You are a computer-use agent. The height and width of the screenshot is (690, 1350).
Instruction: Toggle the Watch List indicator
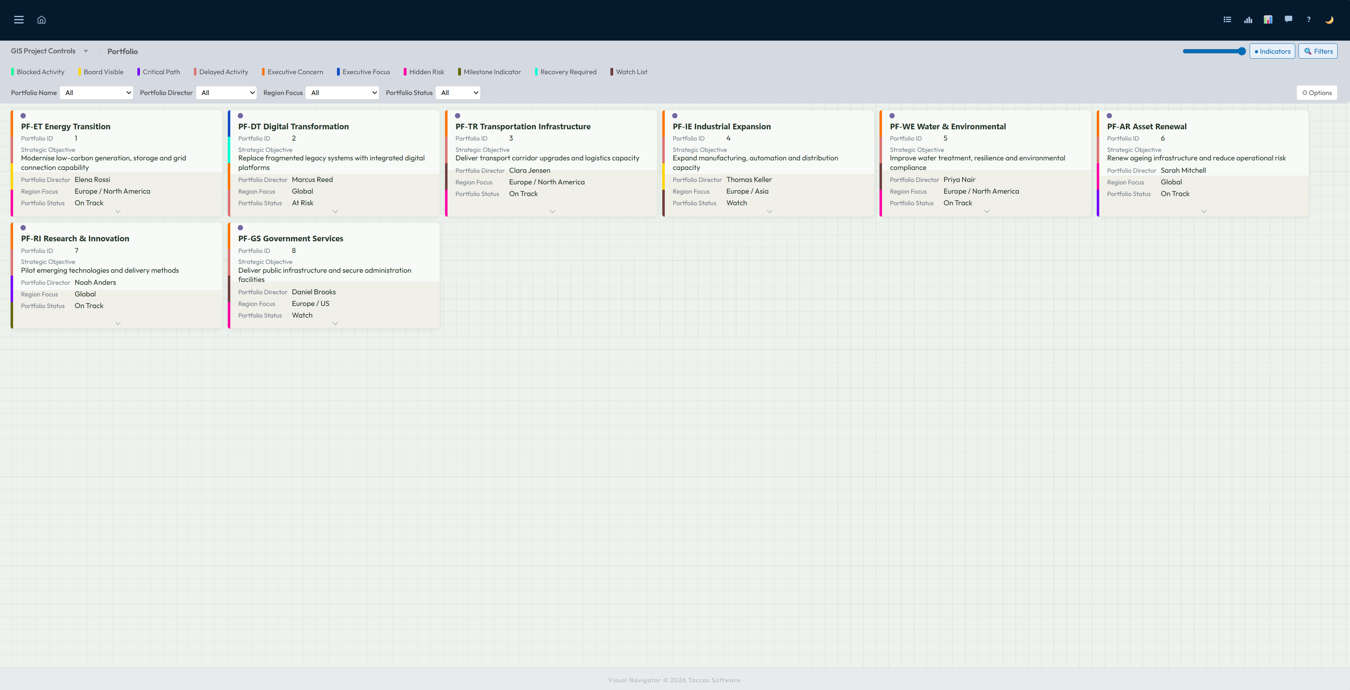pos(628,72)
